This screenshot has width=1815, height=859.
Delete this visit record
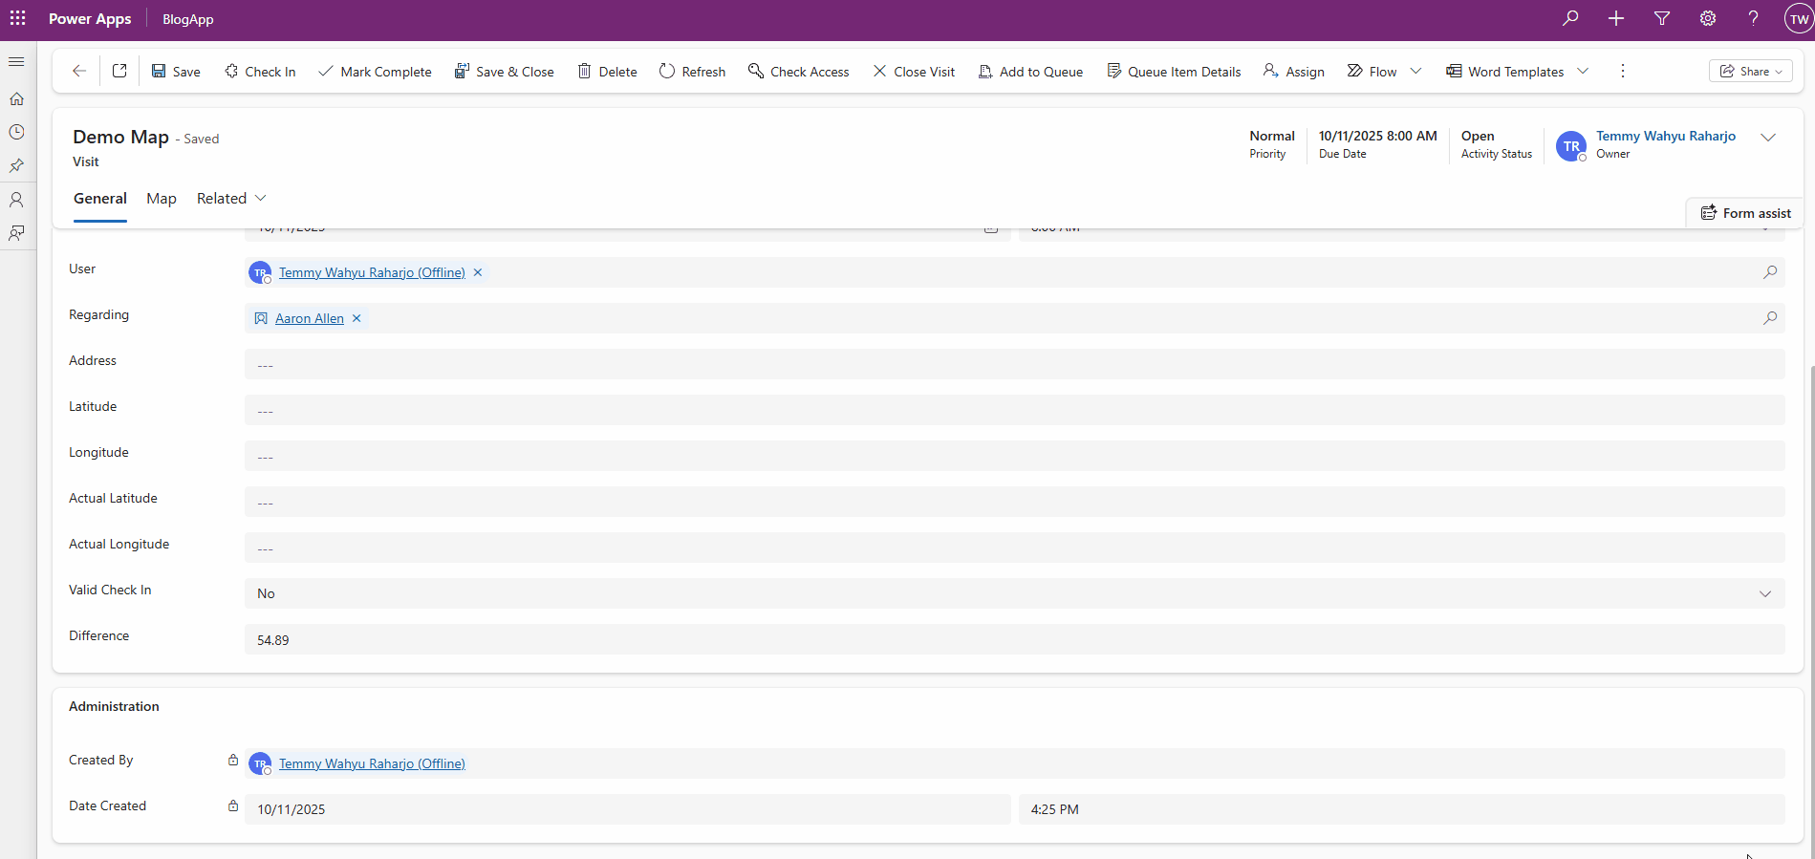607,72
